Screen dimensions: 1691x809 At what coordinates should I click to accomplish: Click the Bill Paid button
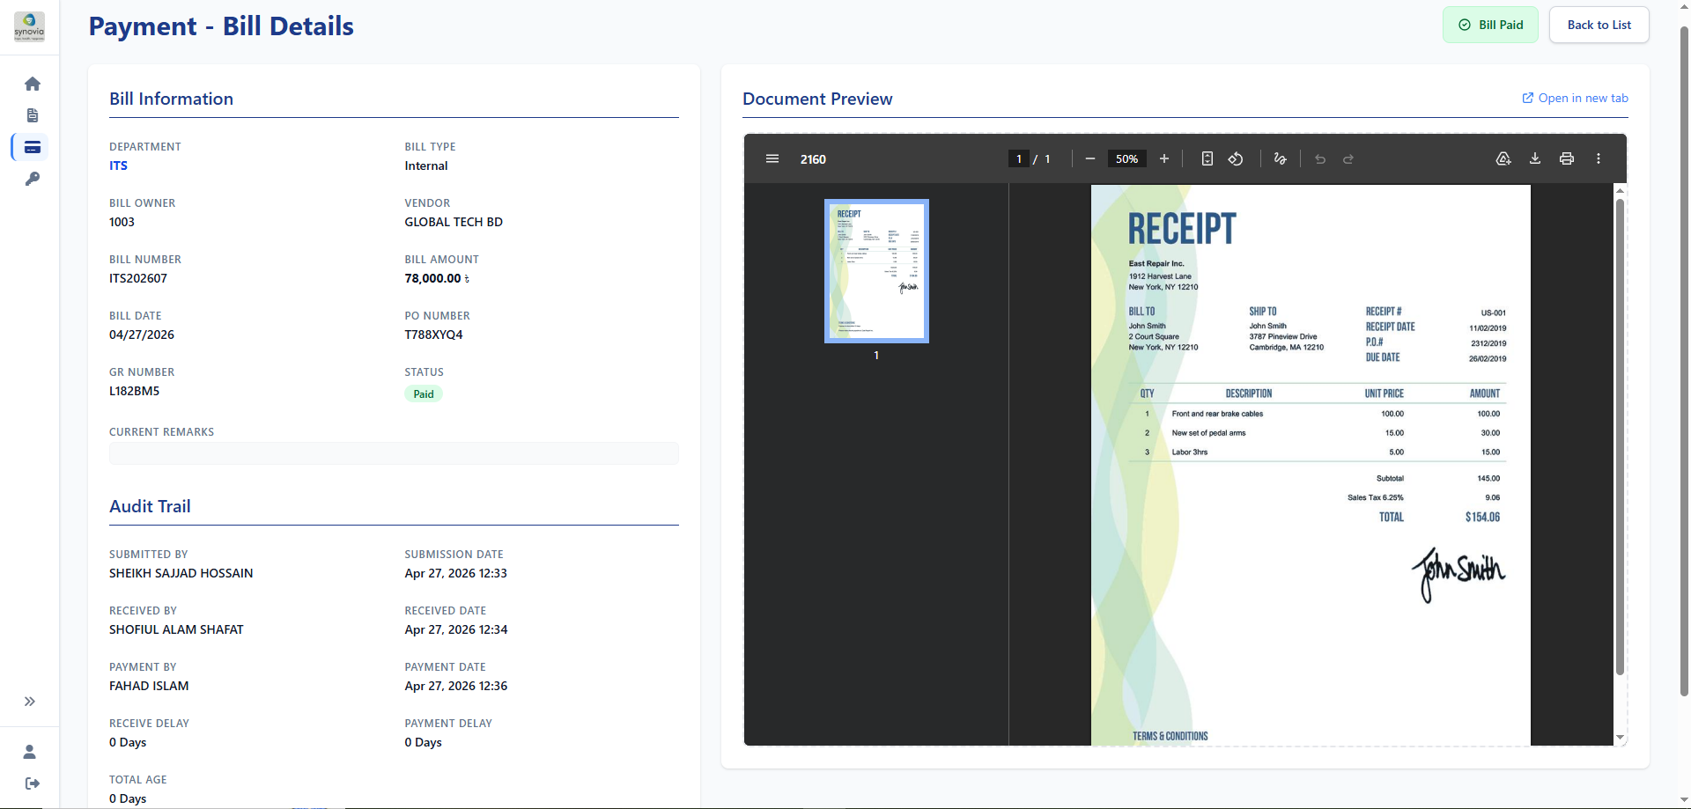coord(1490,25)
